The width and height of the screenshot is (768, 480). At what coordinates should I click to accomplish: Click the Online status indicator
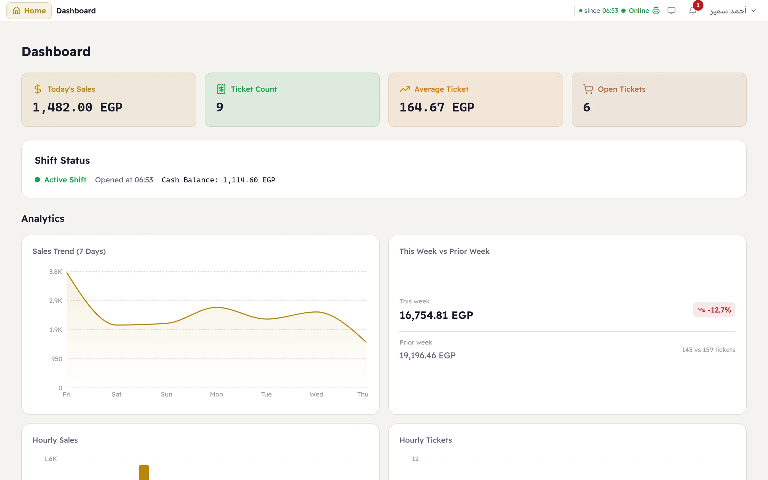point(635,11)
